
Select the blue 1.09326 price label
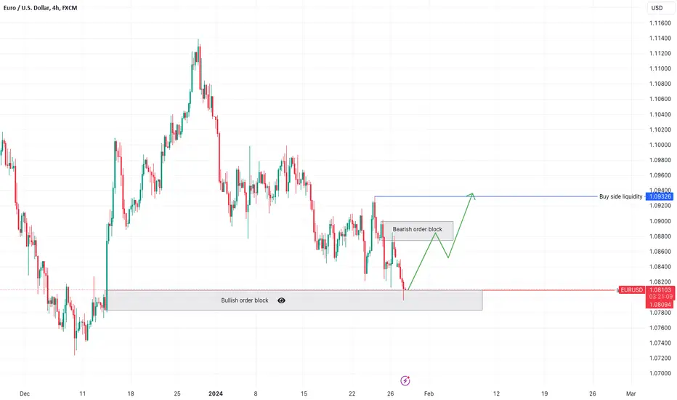pos(660,197)
